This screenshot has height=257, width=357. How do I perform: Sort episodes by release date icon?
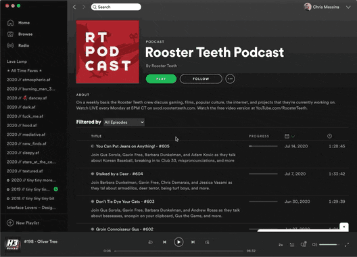(287, 136)
